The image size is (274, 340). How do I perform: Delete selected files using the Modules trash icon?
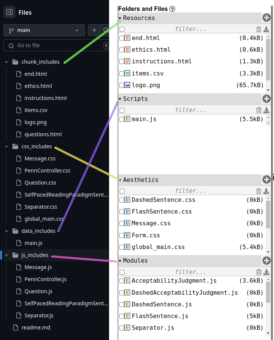click(x=259, y=272)
